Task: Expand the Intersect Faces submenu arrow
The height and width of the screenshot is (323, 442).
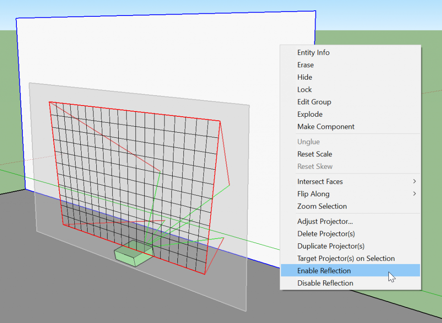Action: point(414,181)
